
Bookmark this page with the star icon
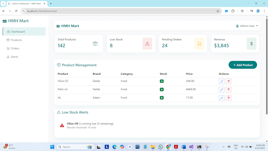(x=218, y=11)
